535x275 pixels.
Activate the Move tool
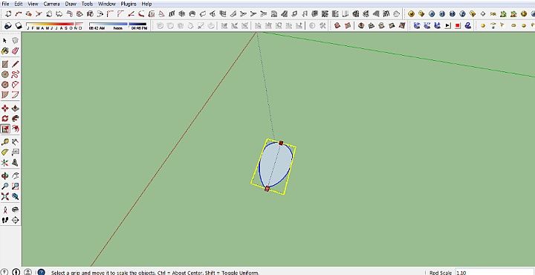pos(4,109)
